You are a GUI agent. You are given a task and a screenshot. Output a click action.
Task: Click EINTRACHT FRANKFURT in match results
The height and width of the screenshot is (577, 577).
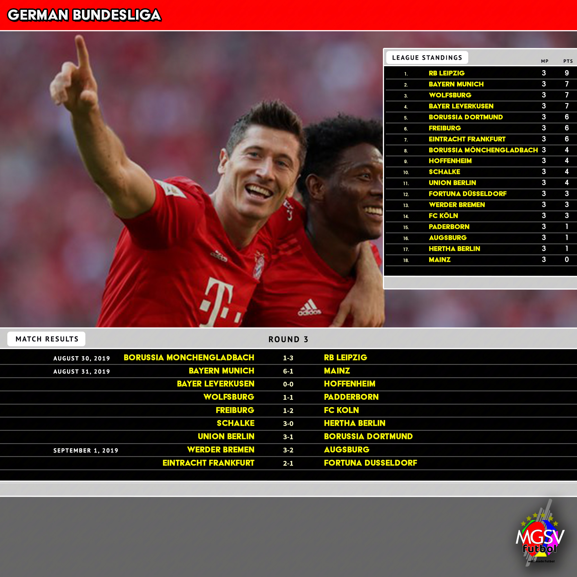point(208,463)
